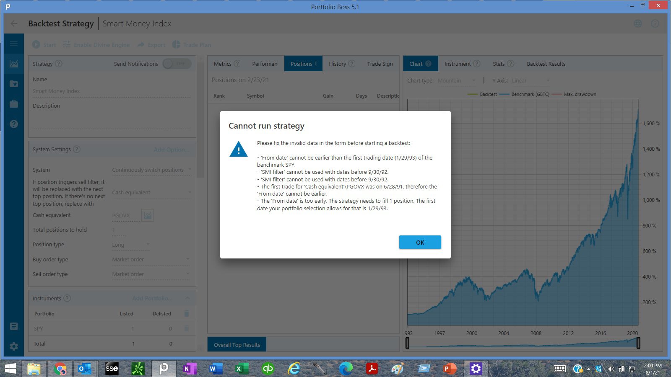Click Add Portfolio link

[x=152, y=298]
